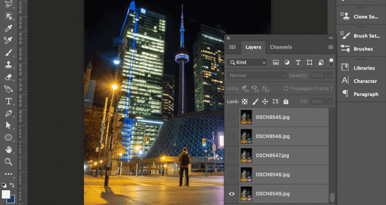The image size is (386, 205).
Task: Show the DSCN9547.jpg layer
Action: (232, 155)
